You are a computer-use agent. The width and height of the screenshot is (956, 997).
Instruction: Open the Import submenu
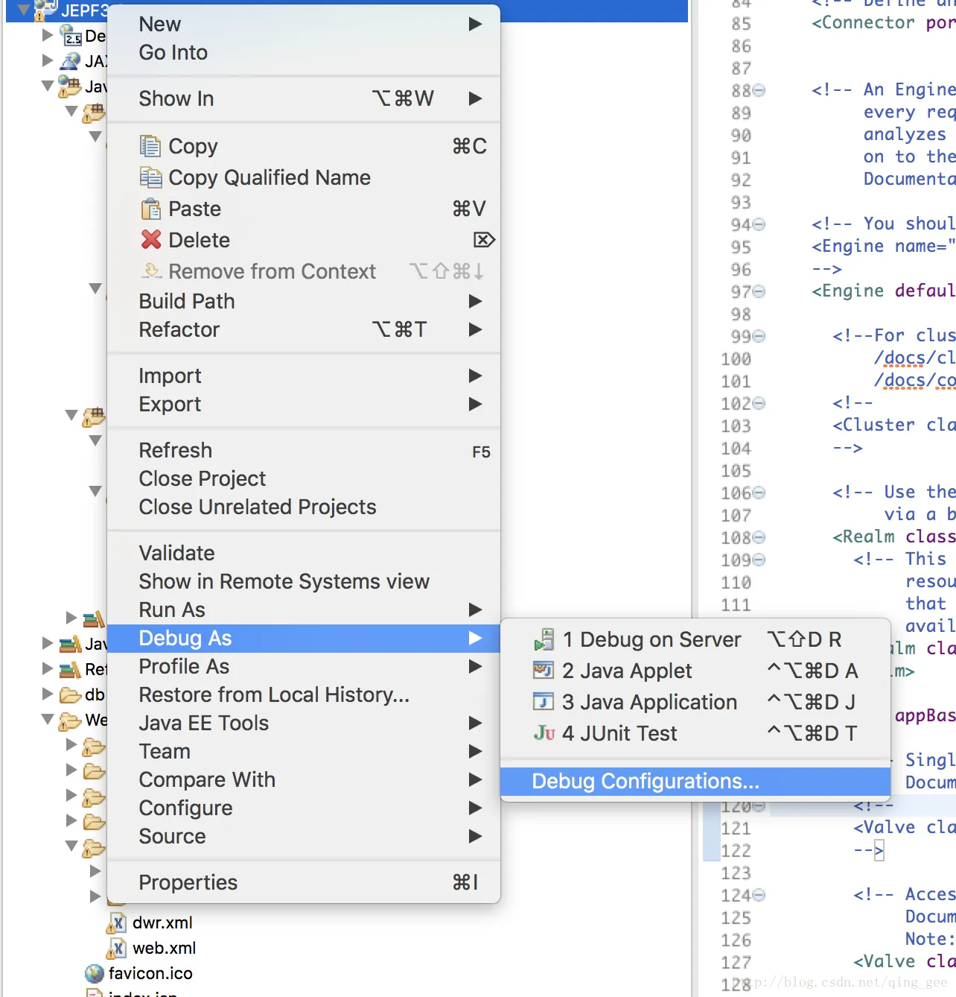pyautogui.click(x=304, y=376)
